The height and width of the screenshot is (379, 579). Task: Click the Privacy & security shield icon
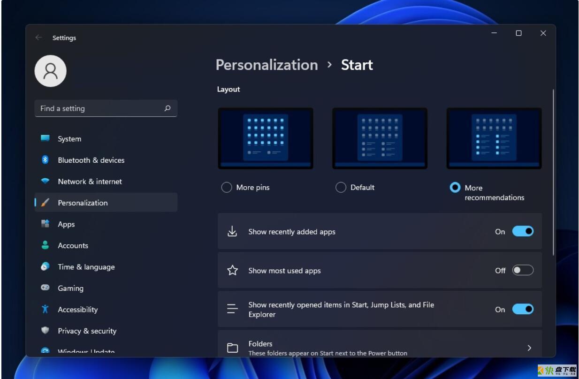pyautogui.click(x=45, y=330)
